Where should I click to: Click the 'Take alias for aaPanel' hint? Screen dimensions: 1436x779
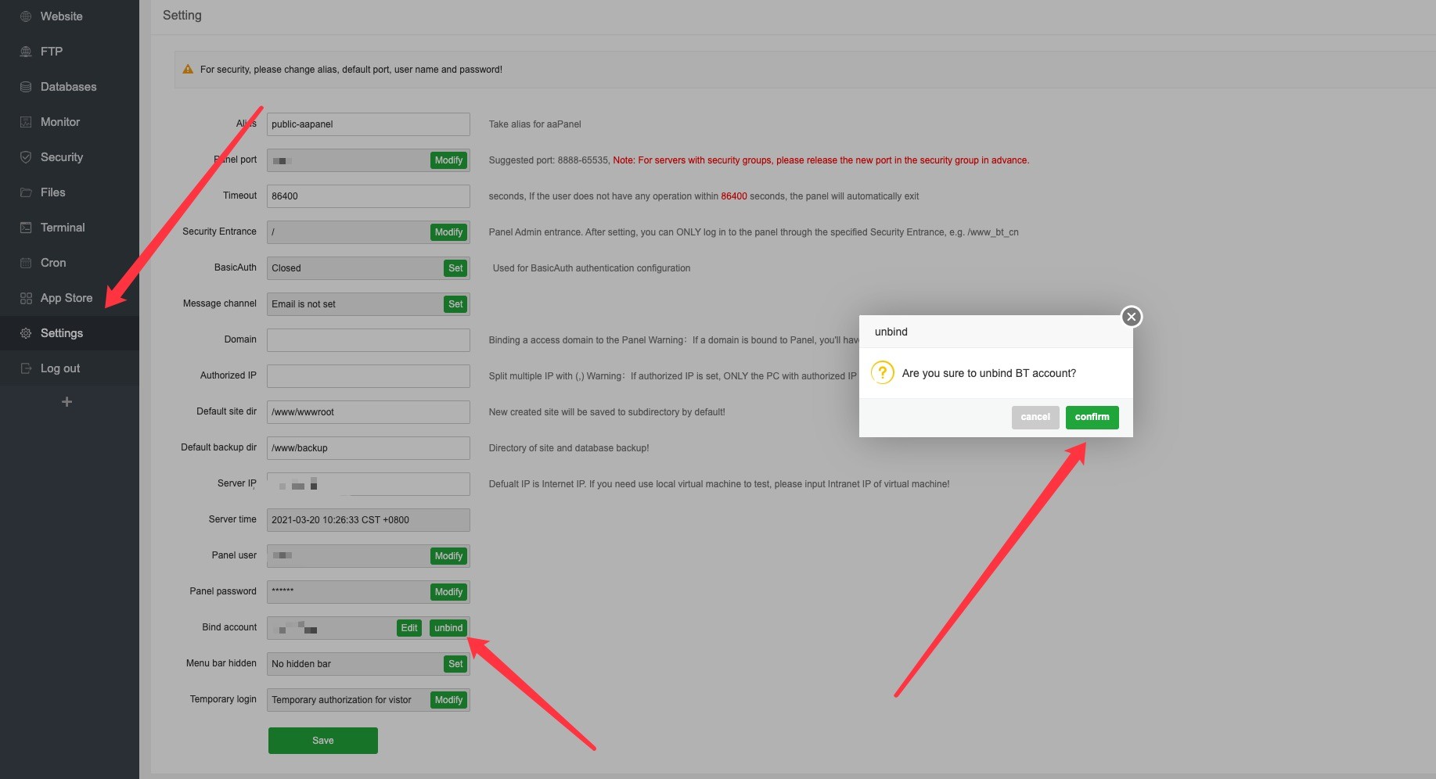click(x=535, y=124)
